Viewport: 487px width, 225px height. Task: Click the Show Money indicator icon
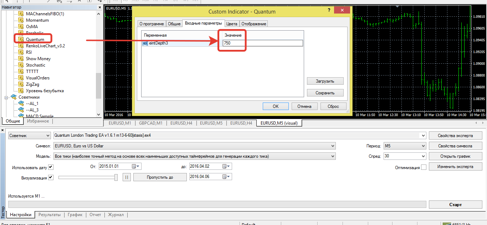click(21, 59)
